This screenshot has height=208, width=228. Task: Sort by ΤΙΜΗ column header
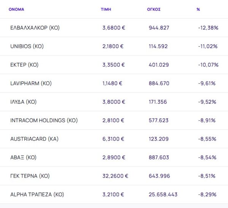[106, 9]
